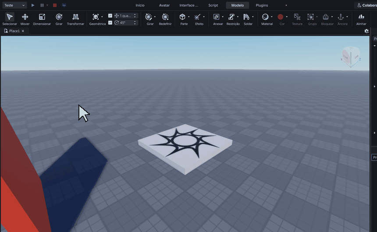Expand the Geométrica dropdown arrow
The image size is (377, 232).
pyautogui.click(x=102, y=17)
